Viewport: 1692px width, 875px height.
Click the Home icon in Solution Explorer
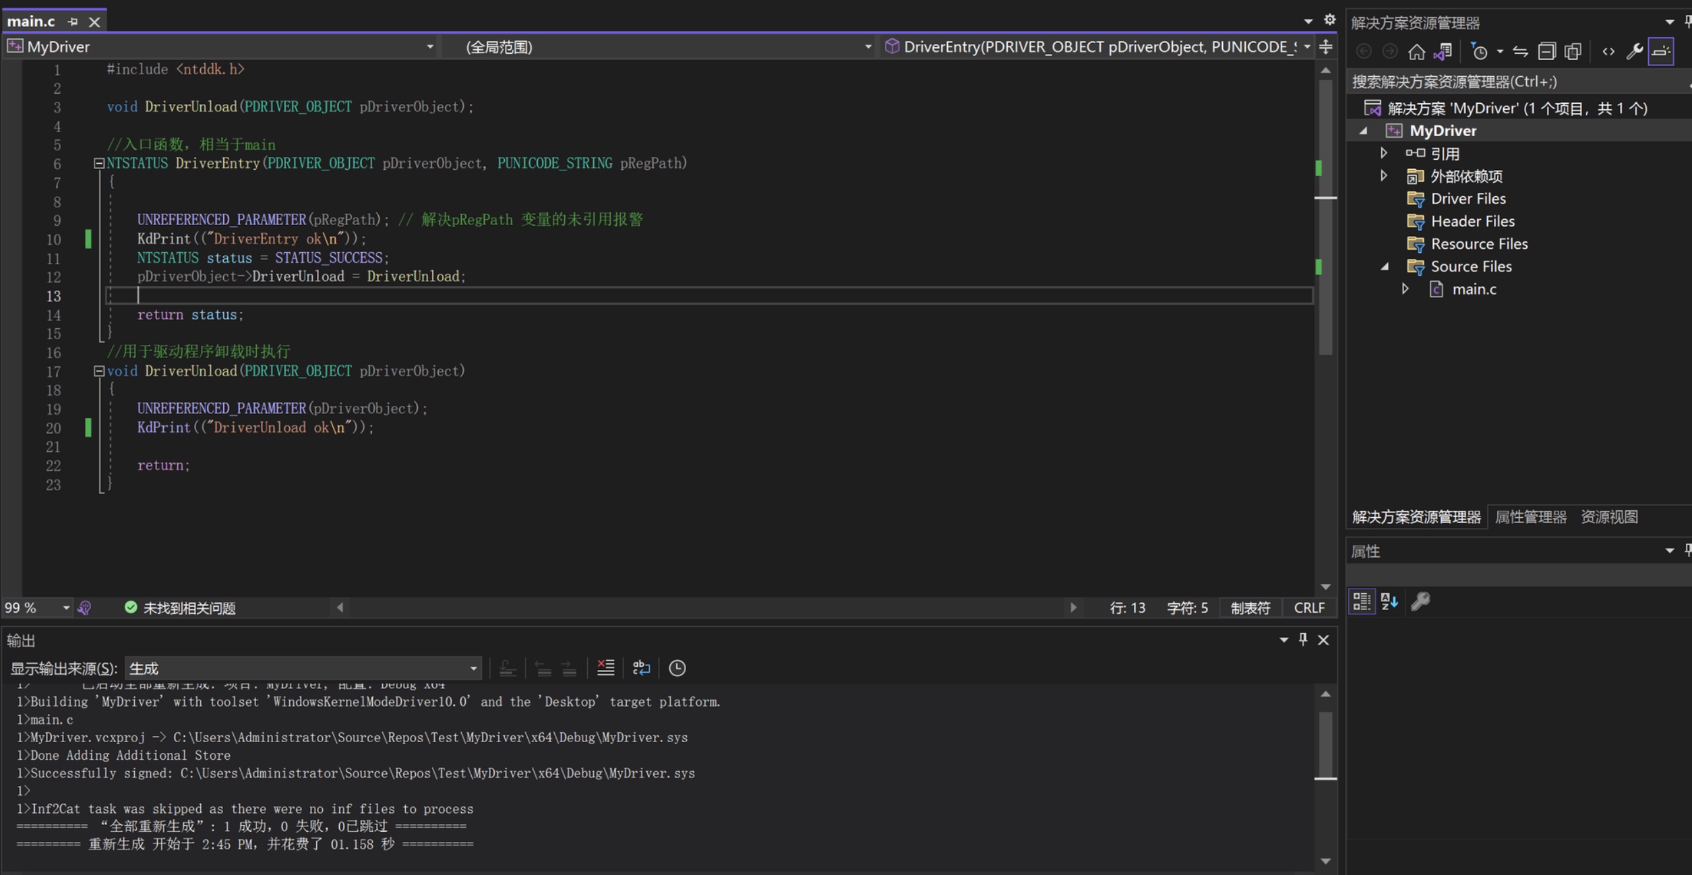1416,51
